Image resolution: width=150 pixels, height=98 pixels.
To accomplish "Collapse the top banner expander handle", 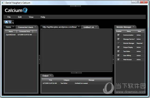I will [76, 6].
